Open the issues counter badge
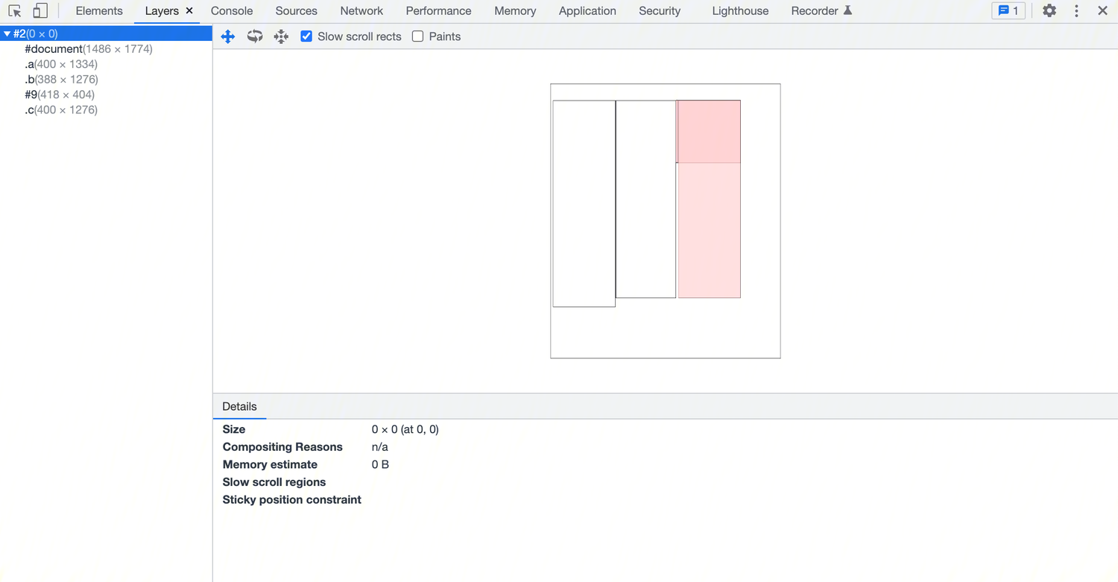The width and height of the screenshot is (1118, 582). (1008, 11)
